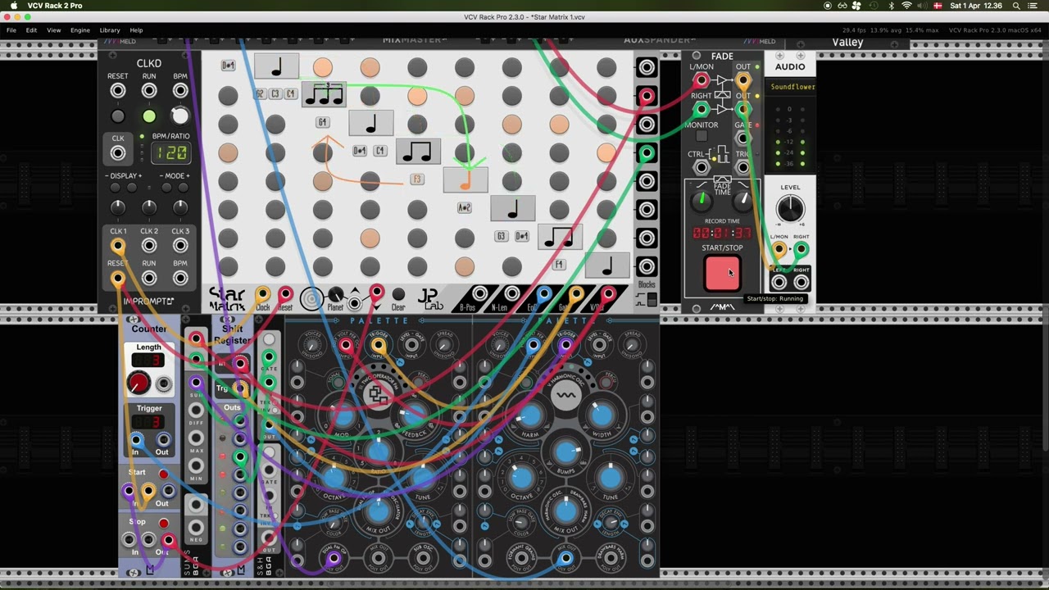The width and height of the screenshot is (1049, 590).
Task: Click the SUMS module MAX output jack
Action: [x=196, y=437]
